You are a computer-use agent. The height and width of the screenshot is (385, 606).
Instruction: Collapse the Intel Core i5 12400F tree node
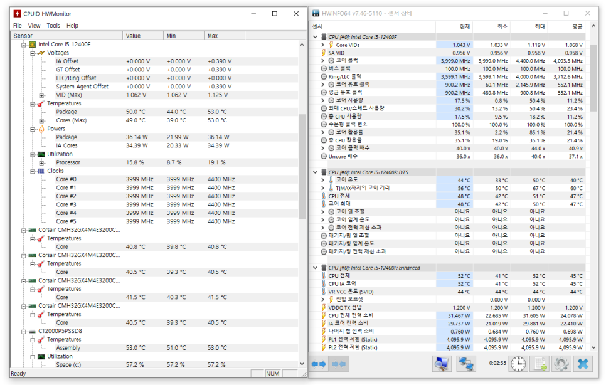click(24, 45)
